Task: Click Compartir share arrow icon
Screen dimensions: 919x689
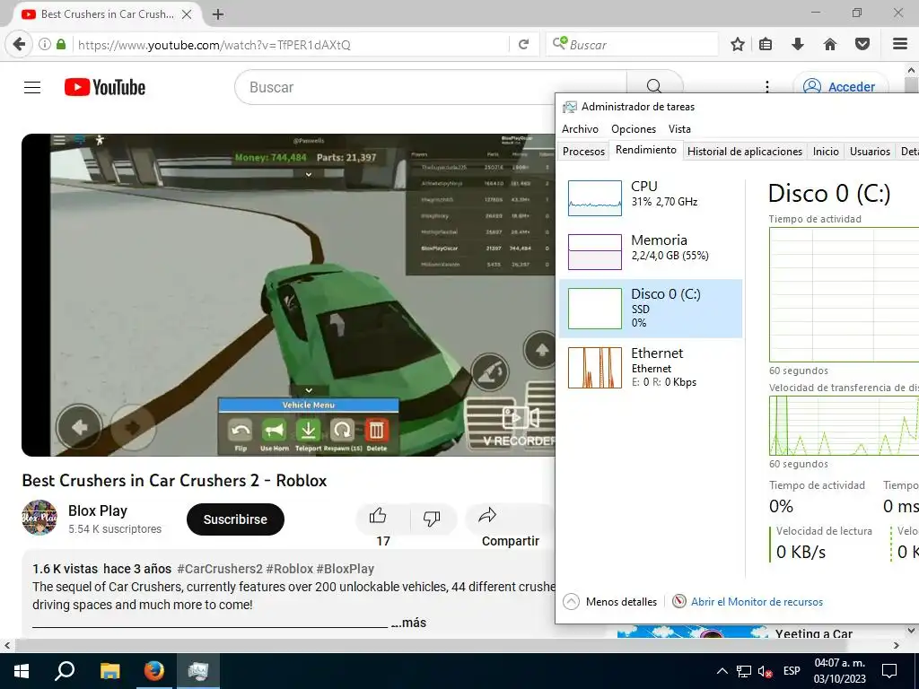Action: pyautogui.click(x=487, y=516)
